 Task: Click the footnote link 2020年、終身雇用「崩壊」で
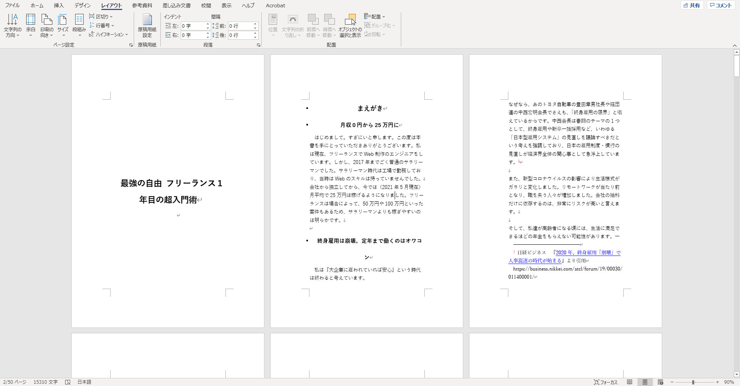pos(588,252)
